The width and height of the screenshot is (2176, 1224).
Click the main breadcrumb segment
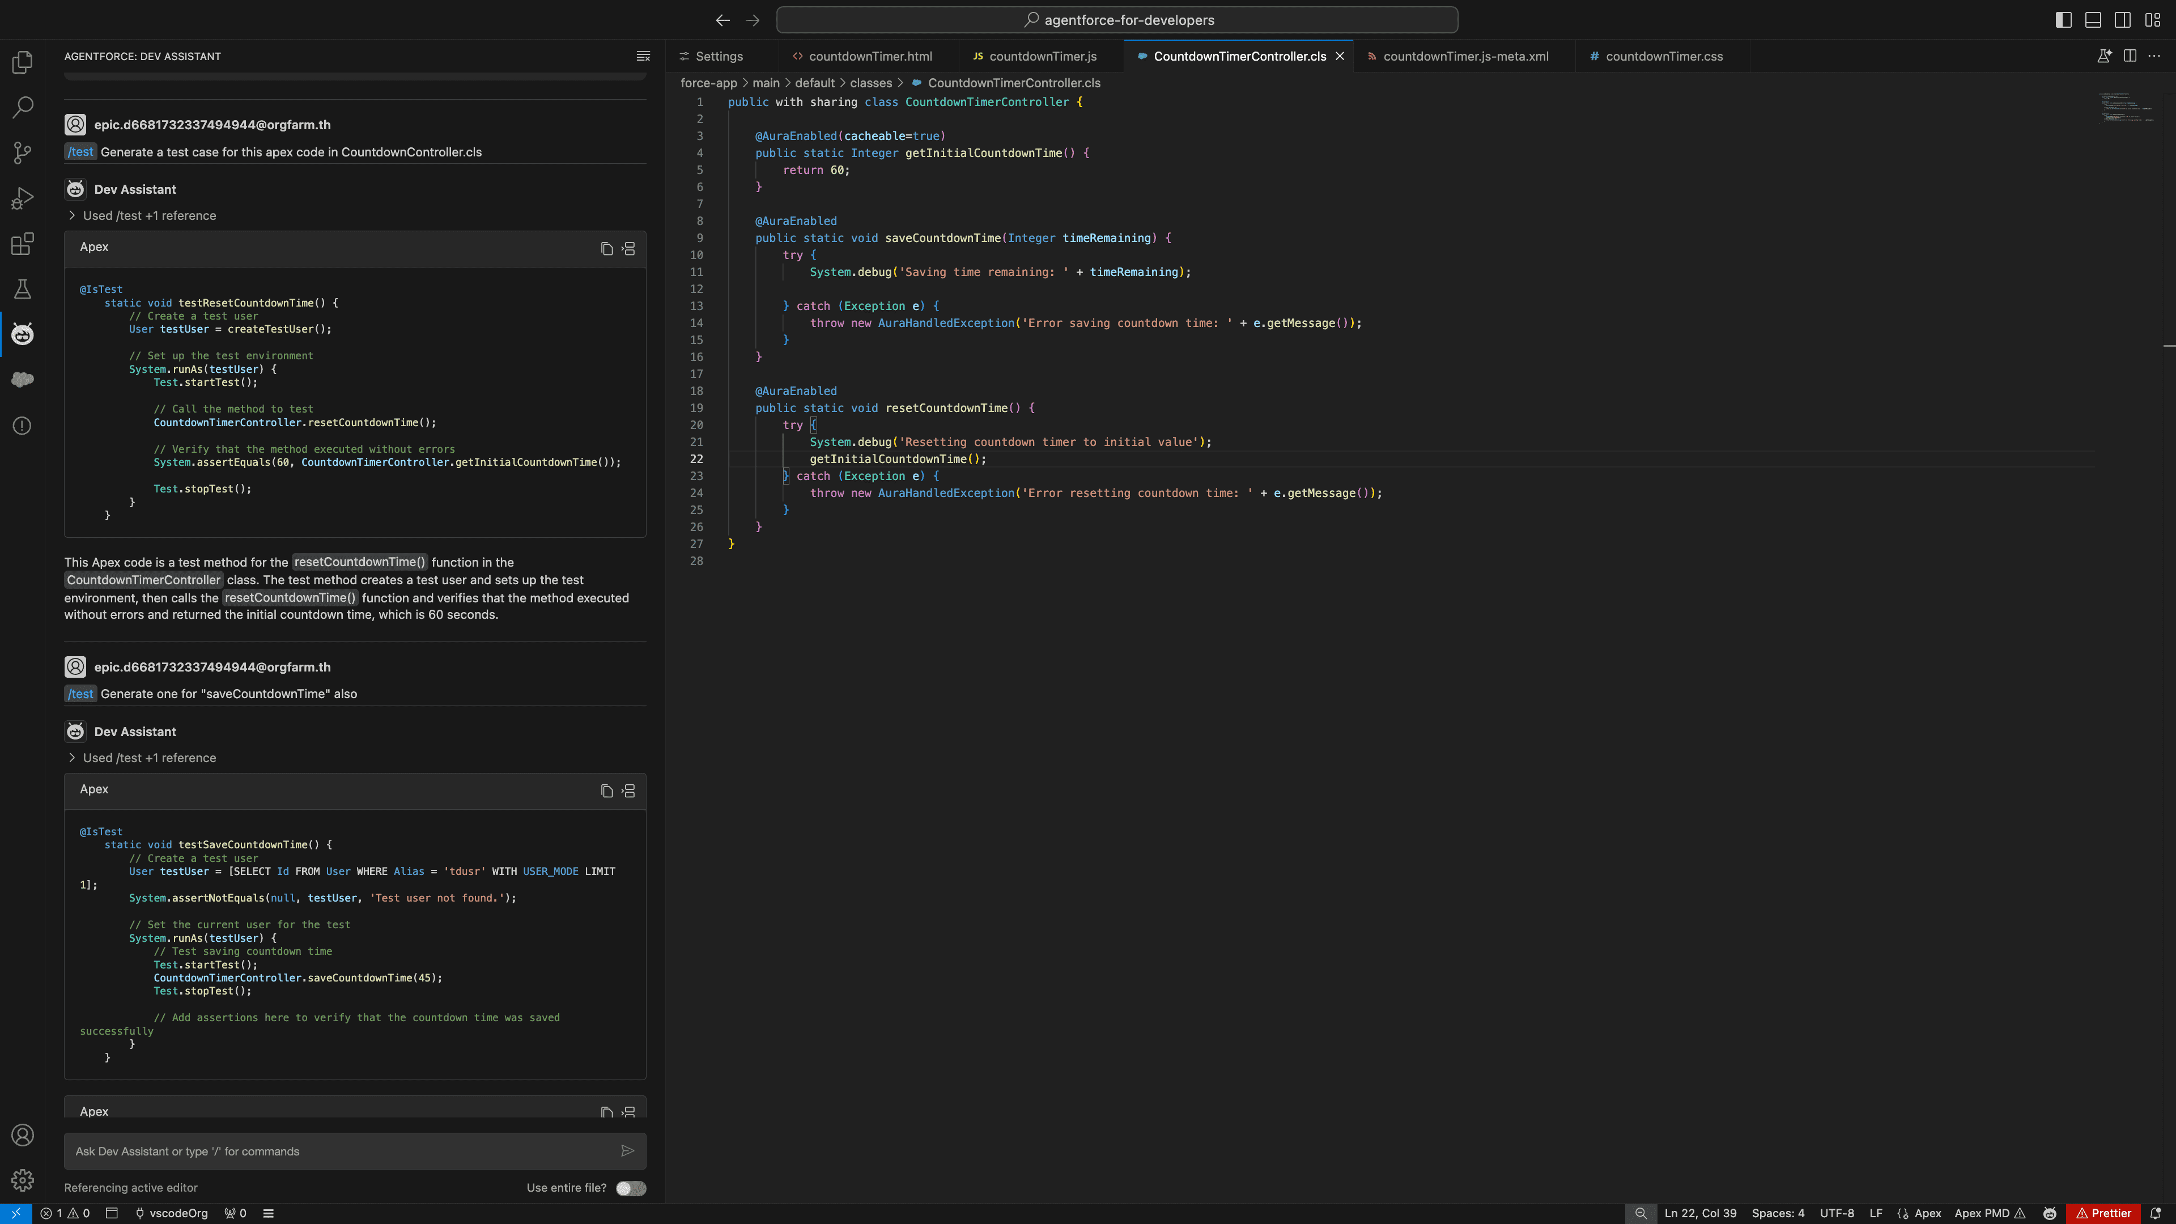coord(766,83)
